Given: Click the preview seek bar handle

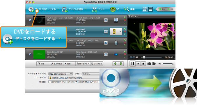Looking at the screenshot, I should coord(144,58).
